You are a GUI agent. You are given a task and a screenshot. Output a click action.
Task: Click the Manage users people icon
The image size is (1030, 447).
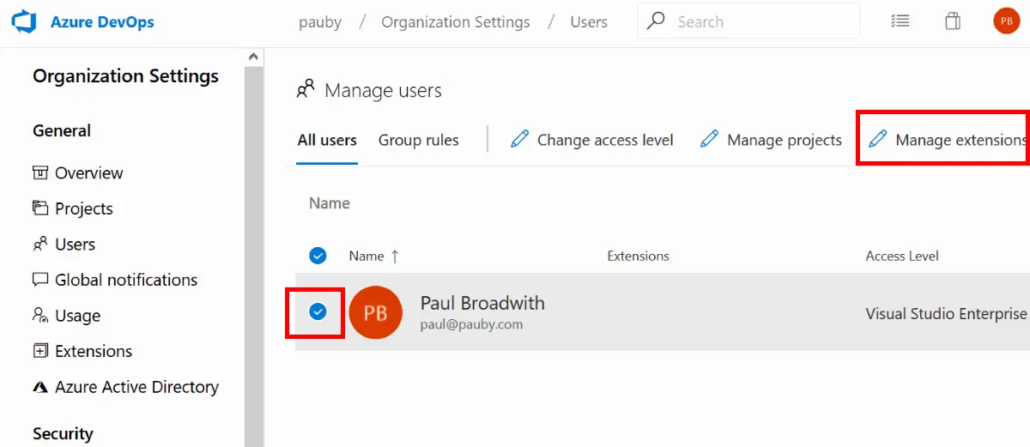[305, 89]
